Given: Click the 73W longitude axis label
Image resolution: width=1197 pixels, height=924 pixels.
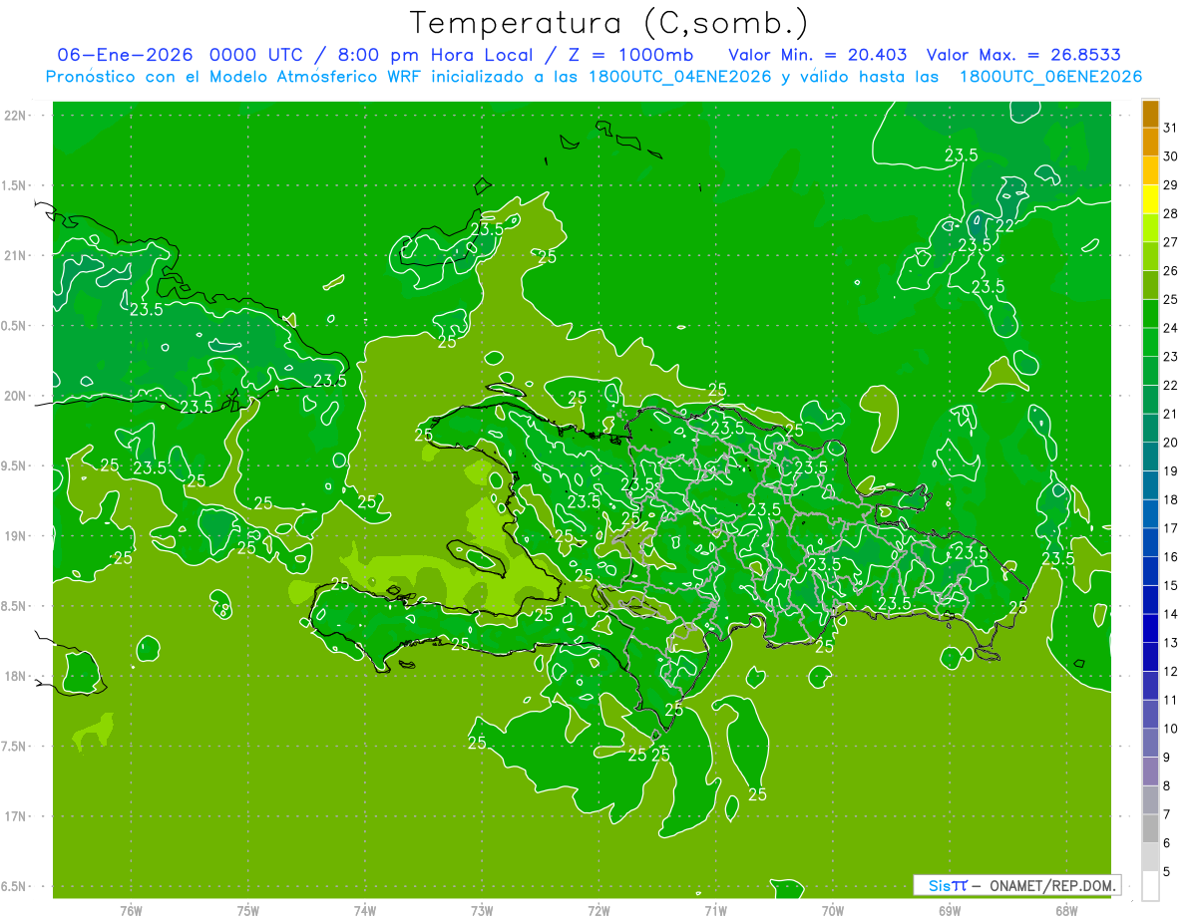Looking at the screenshot, I should click(x=482, y=911).
